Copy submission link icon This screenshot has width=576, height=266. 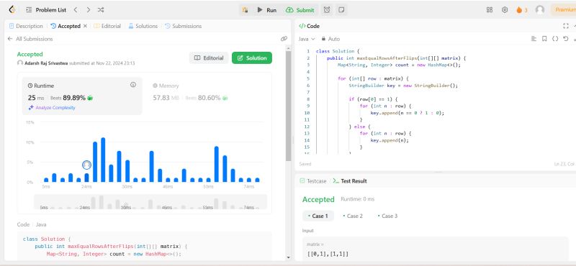coord(284,39)
